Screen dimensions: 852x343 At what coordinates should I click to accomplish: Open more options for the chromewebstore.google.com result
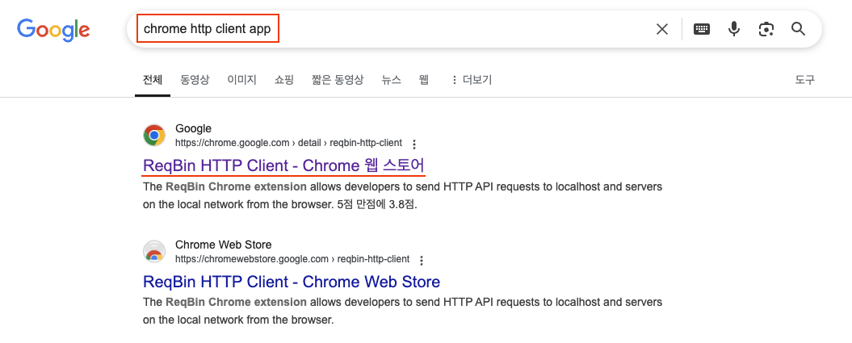point(422,260)
